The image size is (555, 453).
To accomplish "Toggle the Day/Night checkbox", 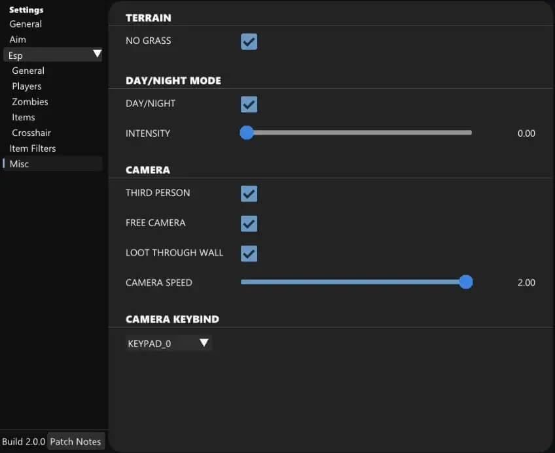I will point(249,105).
